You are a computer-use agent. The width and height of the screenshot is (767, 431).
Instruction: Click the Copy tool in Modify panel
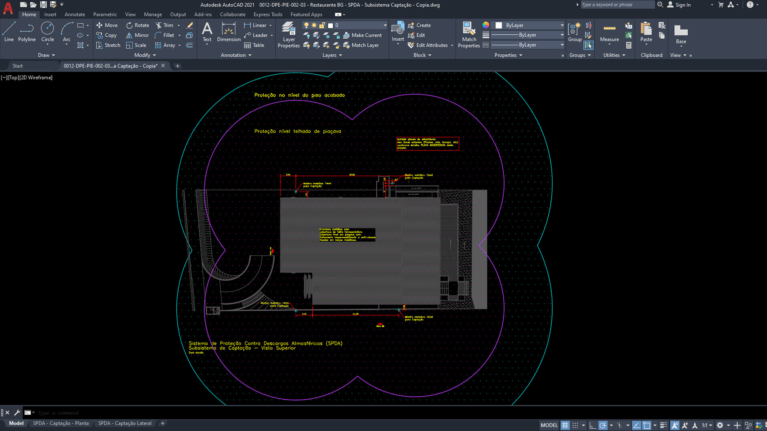tap(106, 35)
